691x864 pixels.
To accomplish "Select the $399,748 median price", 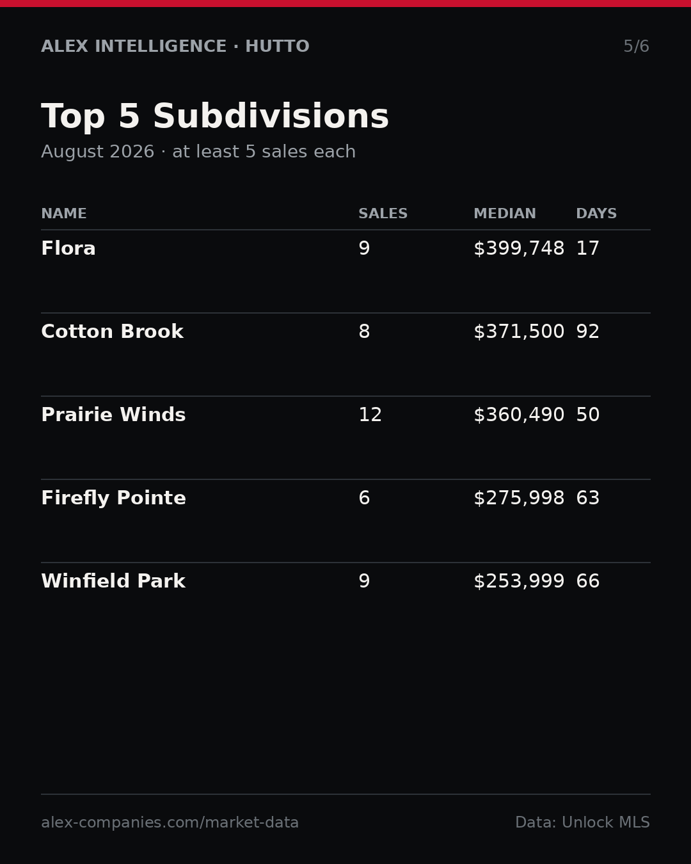I will (519, 249).
